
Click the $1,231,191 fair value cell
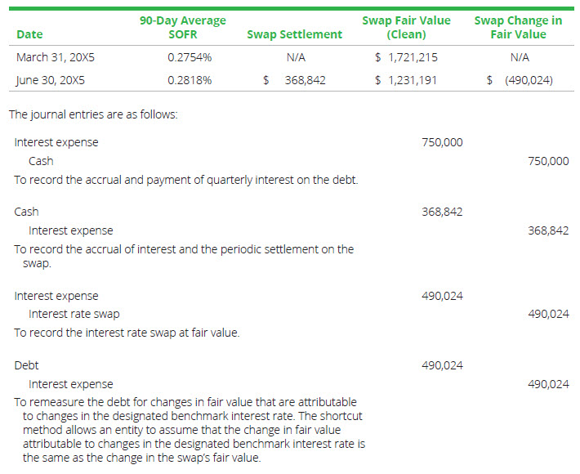pos(405,80)
